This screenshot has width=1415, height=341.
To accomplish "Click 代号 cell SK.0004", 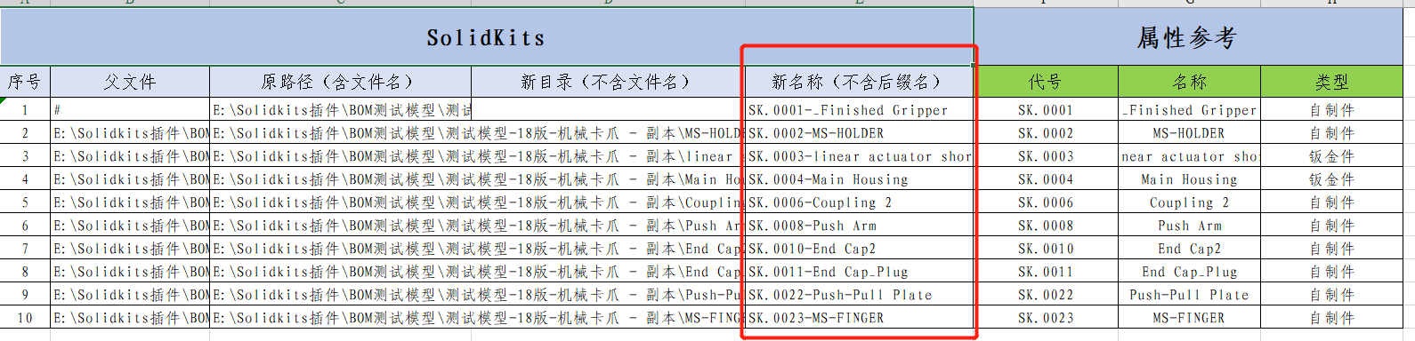I will pos(1046,179).
